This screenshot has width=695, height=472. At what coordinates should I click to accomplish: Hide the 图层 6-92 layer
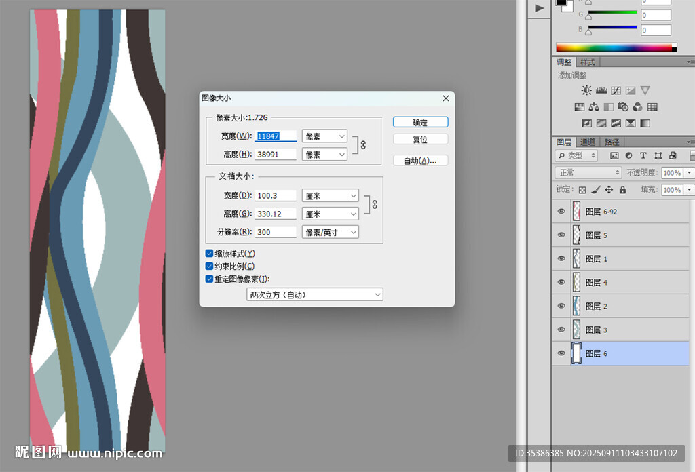pos(561,212)
